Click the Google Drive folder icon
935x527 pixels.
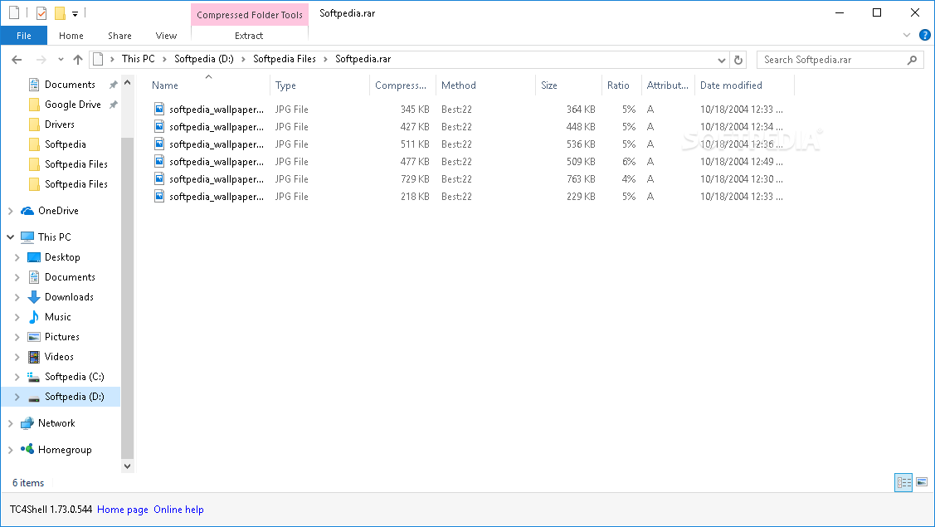[35, 105]
